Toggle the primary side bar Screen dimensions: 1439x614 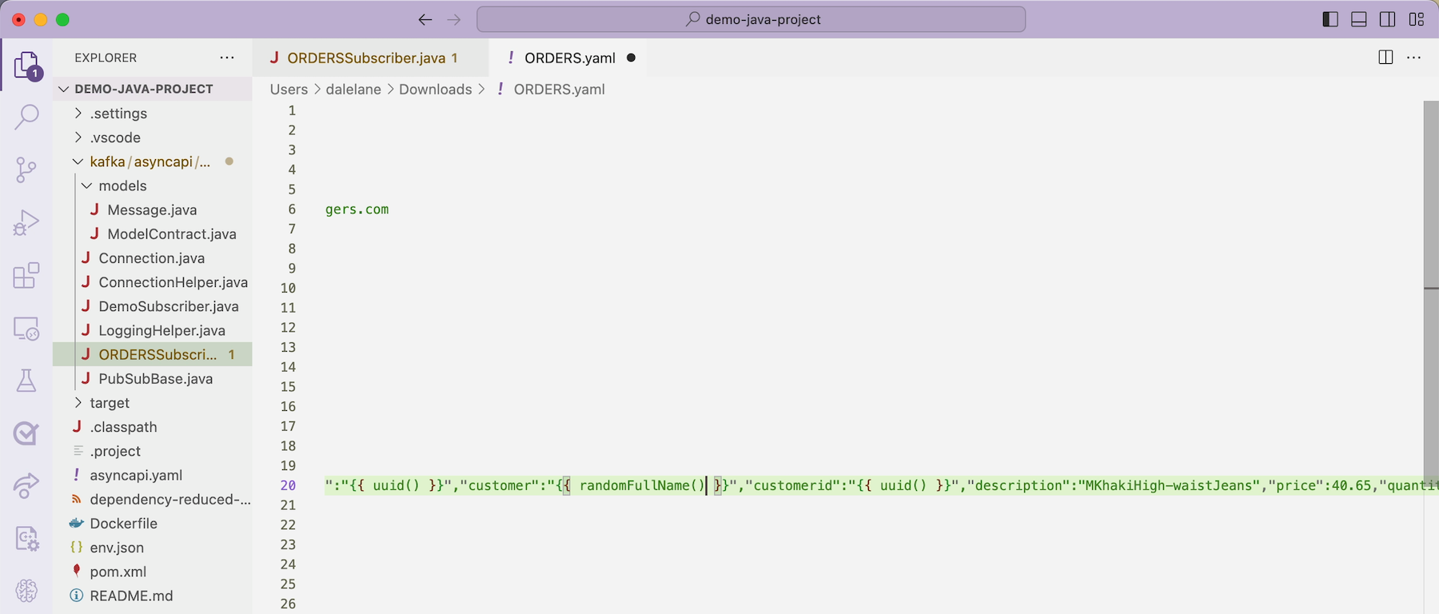(x=1330, y=19)
